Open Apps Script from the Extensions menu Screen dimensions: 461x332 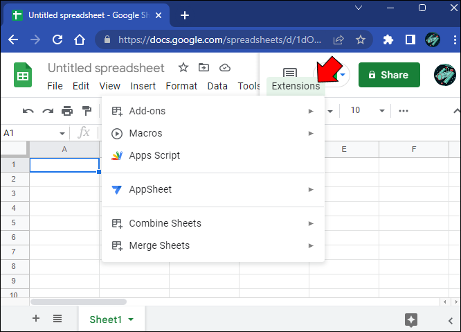pos(213,155)
